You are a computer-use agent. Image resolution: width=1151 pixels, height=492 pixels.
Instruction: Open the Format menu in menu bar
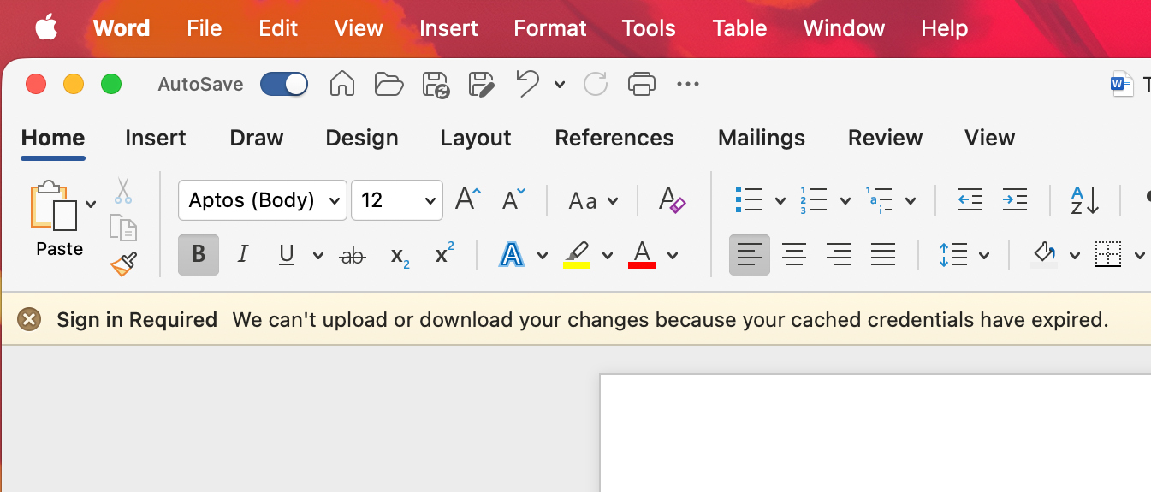(550, 28)
